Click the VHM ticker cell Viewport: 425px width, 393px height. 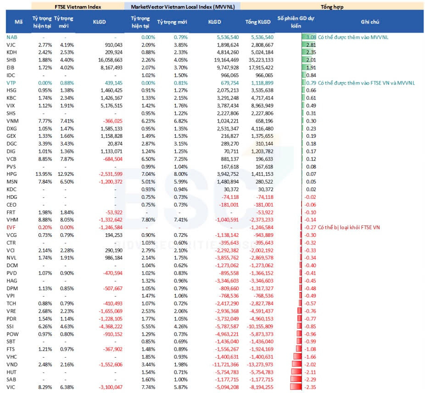(12, 220)
